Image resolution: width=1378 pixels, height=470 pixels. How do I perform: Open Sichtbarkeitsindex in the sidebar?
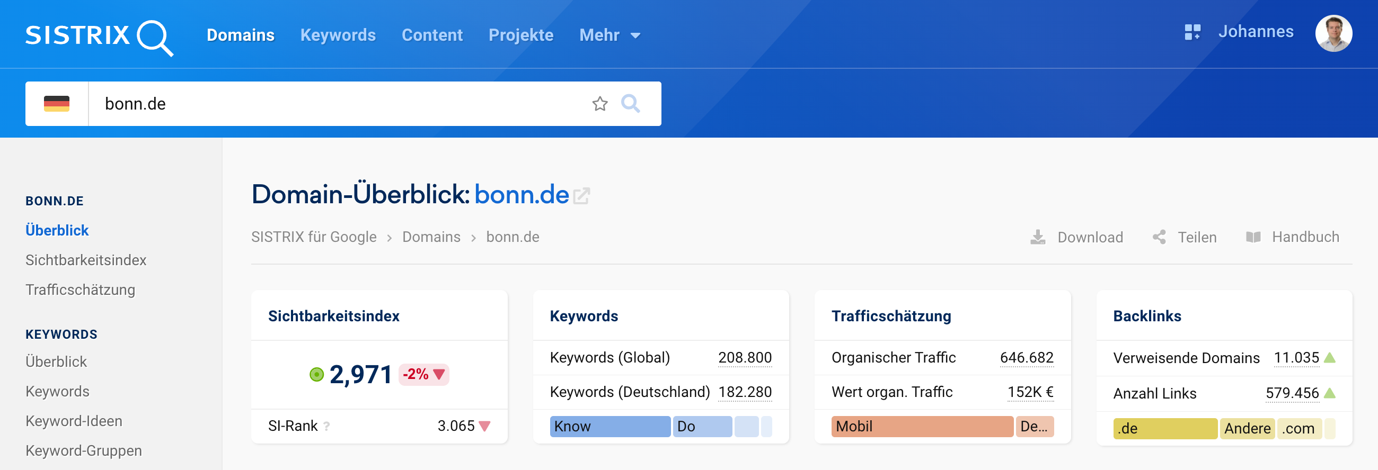click(85, 260)
